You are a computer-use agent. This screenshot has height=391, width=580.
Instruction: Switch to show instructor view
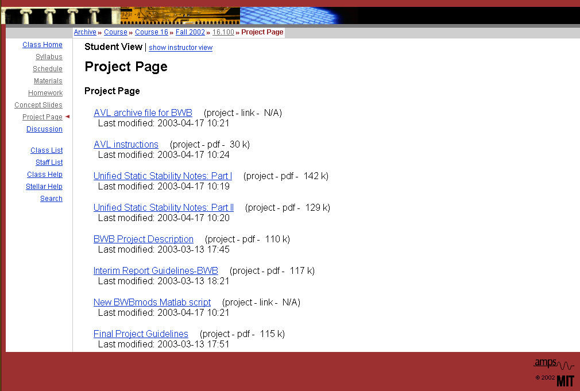coord(180,48)
